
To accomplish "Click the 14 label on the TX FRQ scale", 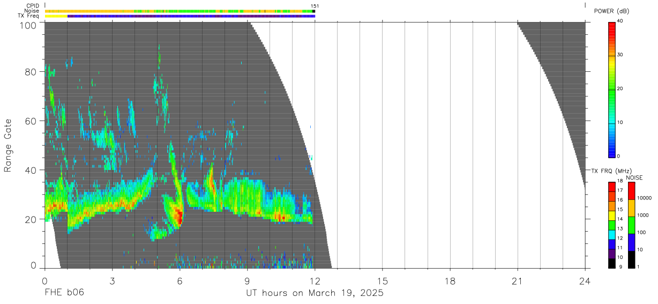I will pyautogui.click(x=620, y=219).
